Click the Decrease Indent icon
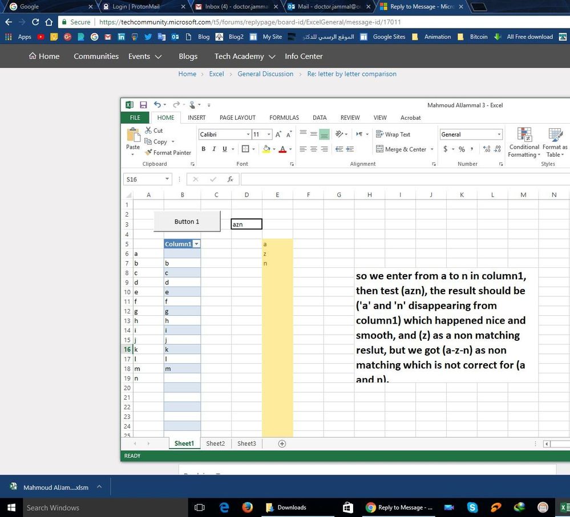 339,149
